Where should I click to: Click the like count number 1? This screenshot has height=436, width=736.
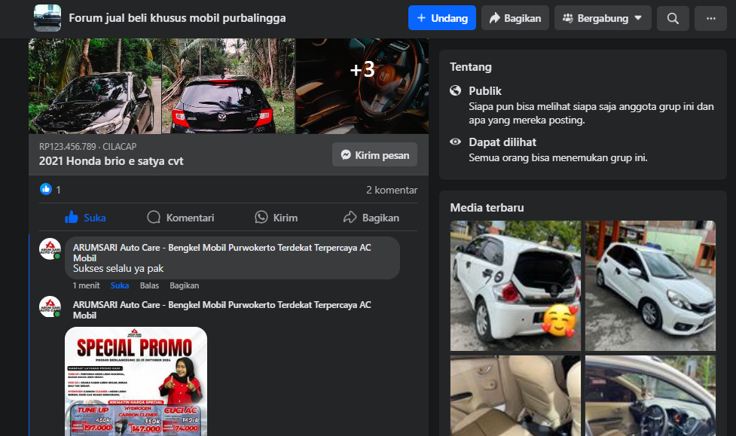tap(58, 190)
